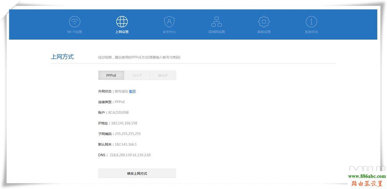Go to 安全中心 via its label
Image resolution: width=387 pixels, height=189 pixels.
click(169, 32)
